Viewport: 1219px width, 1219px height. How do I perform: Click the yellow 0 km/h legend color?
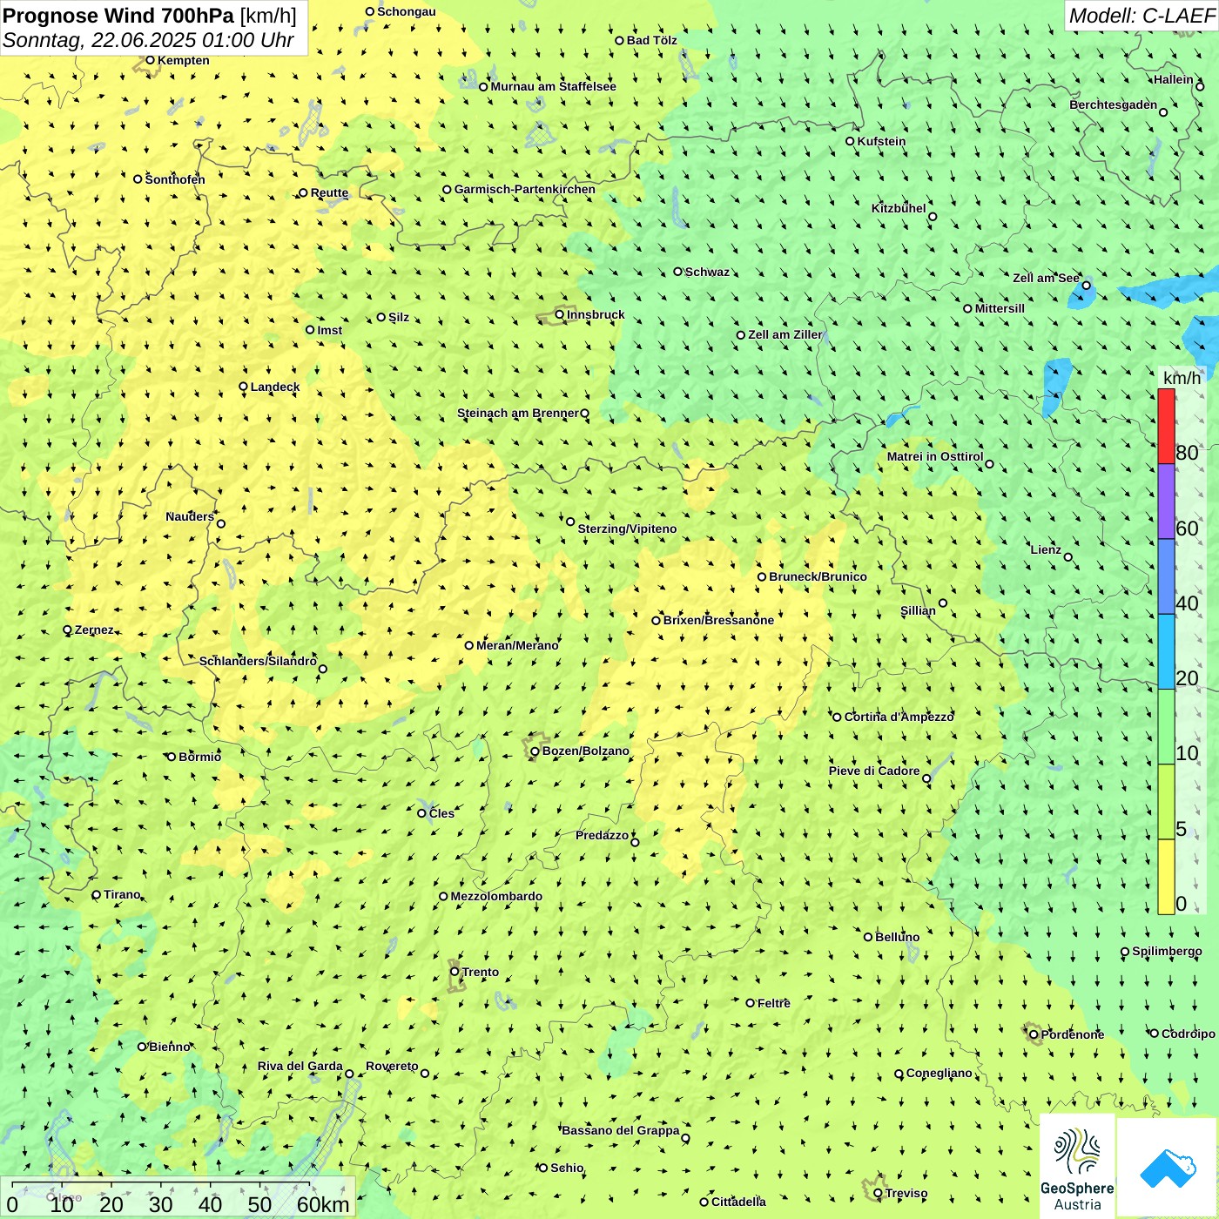point(1166,877)
